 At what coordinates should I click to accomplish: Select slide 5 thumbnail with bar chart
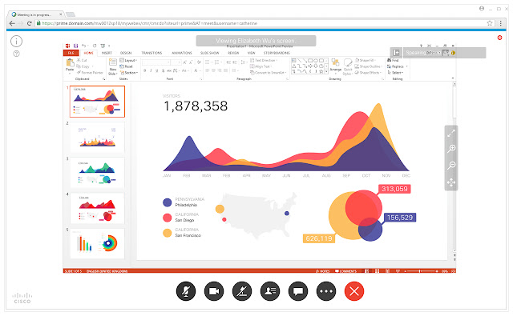pyautogui.click(x=97, y=243)
